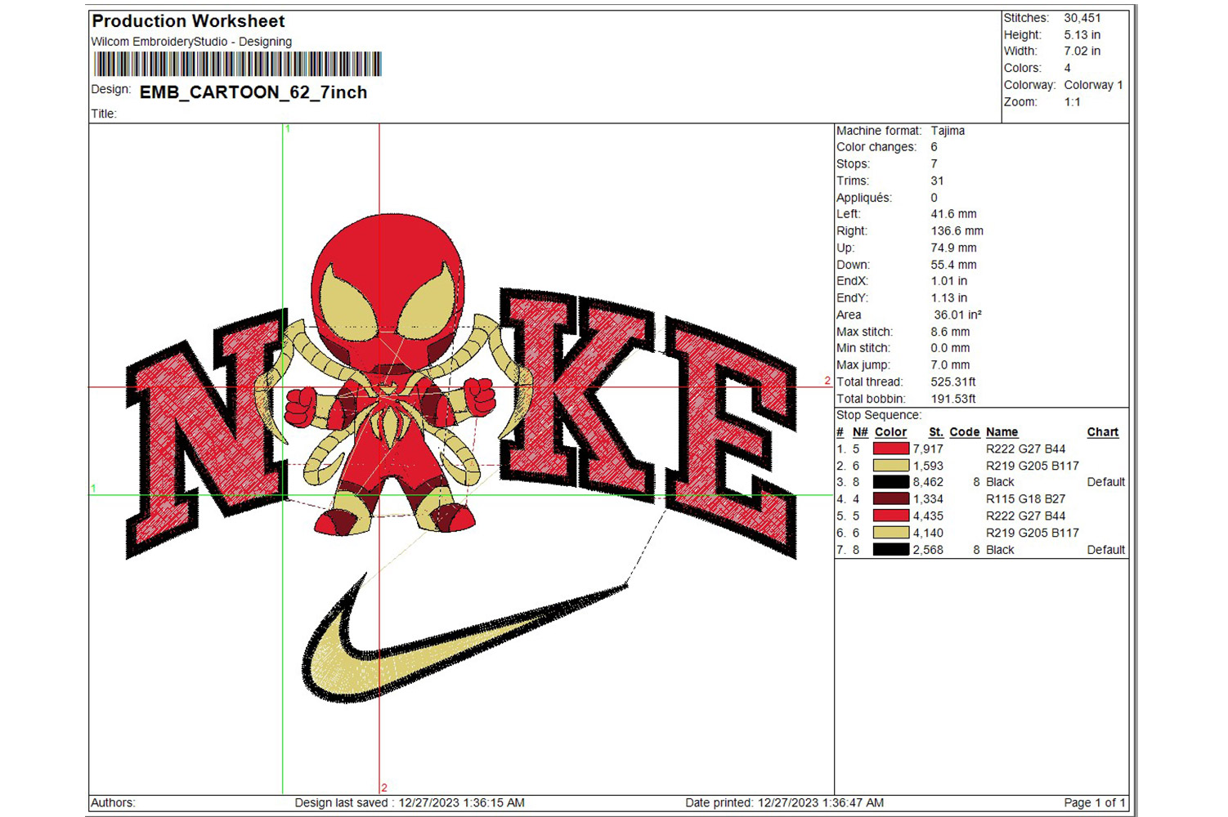Click the Color column header
This screenshot has height=817, width=1228.
tap(890, 432)
